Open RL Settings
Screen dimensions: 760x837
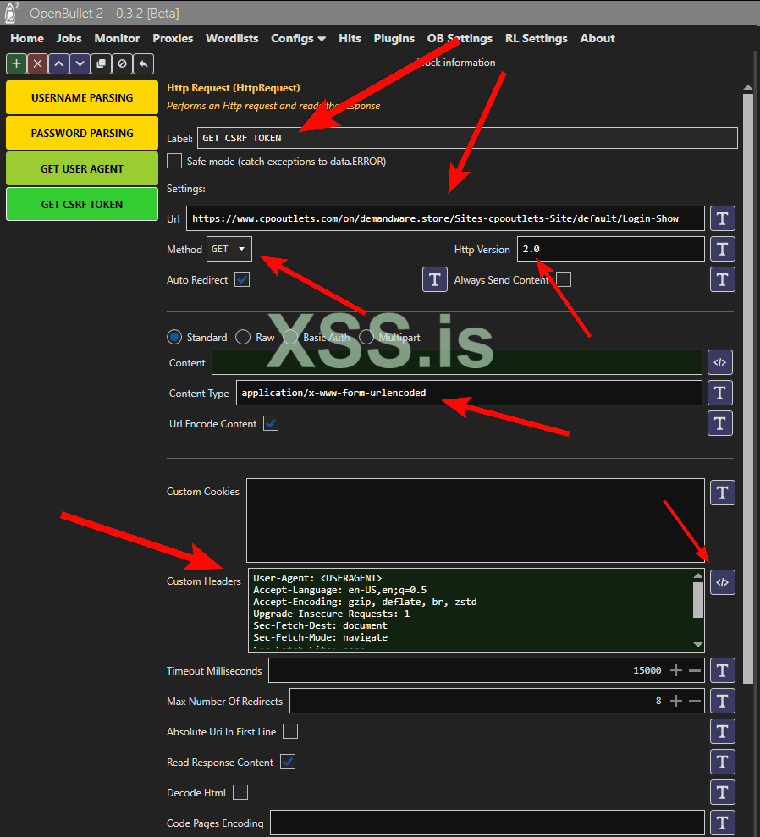click(537, 38)
